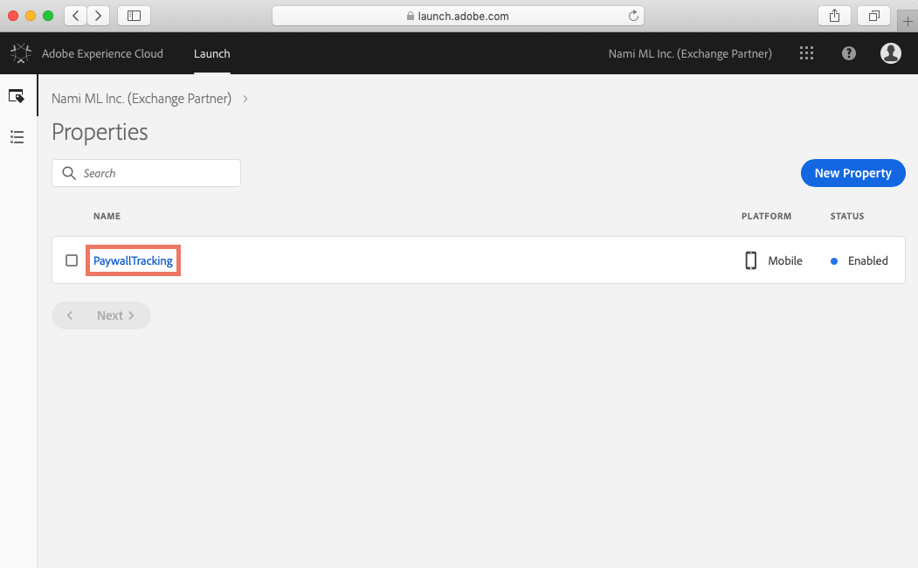Click the Properties page heading
This screenshot has height=568, width=918.
point(100,132)
